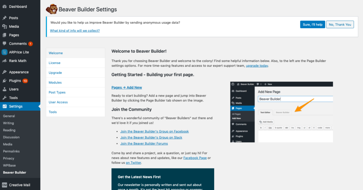The width and height of the screenshot is (363, 190).
Task: Switch to the Beaver Builder Tools tab
Action: coord(76,112)
